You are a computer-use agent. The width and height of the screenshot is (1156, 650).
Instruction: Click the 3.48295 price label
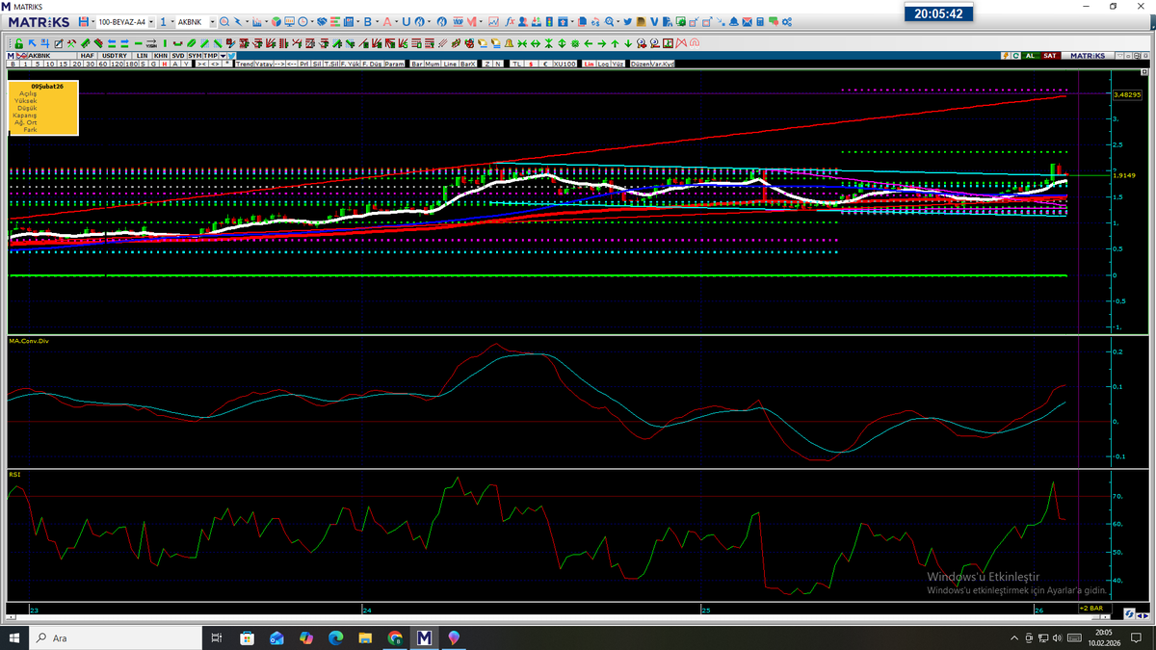point(1125,95)
